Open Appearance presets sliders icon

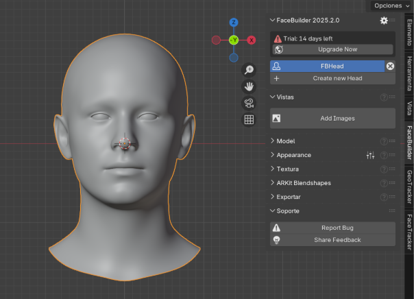[x=370, y=156]
